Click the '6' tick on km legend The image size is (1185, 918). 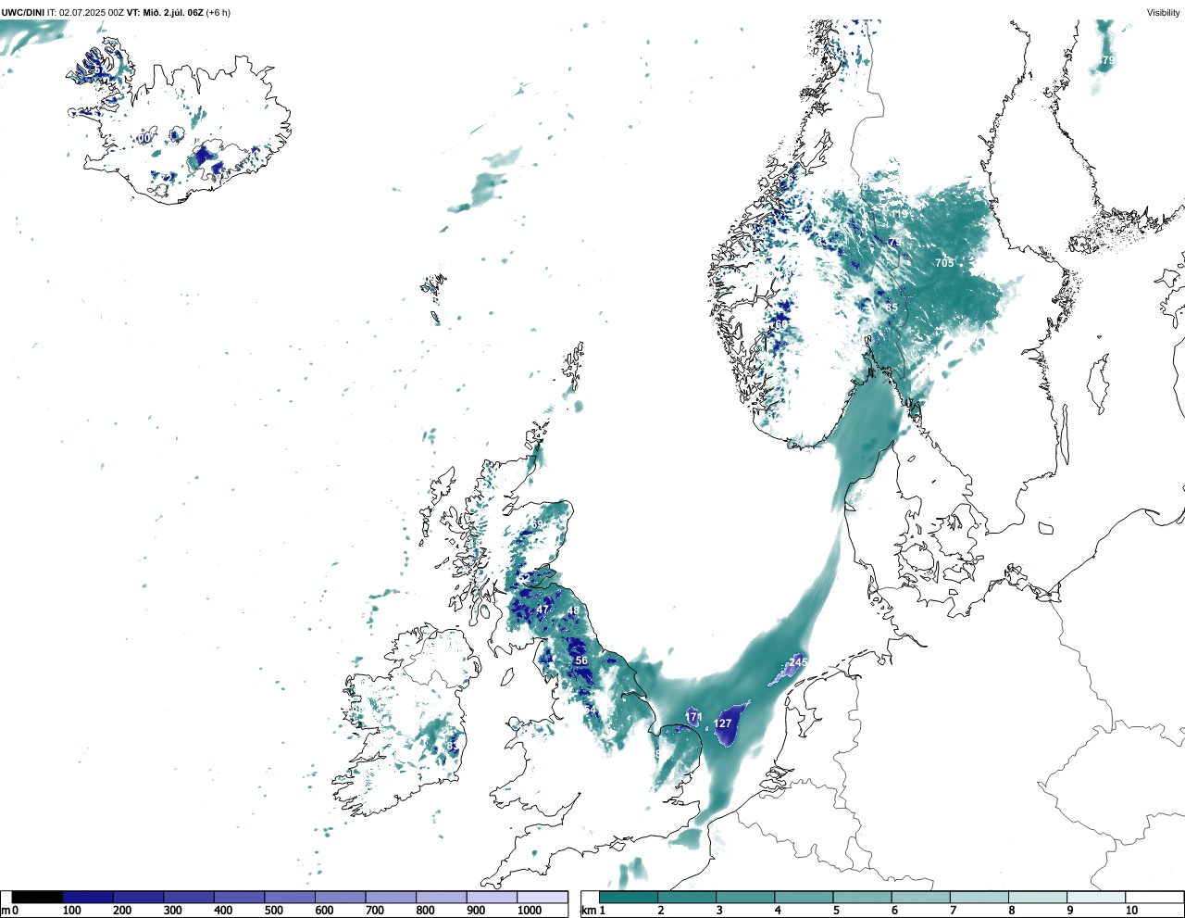[x=894, y=911]
